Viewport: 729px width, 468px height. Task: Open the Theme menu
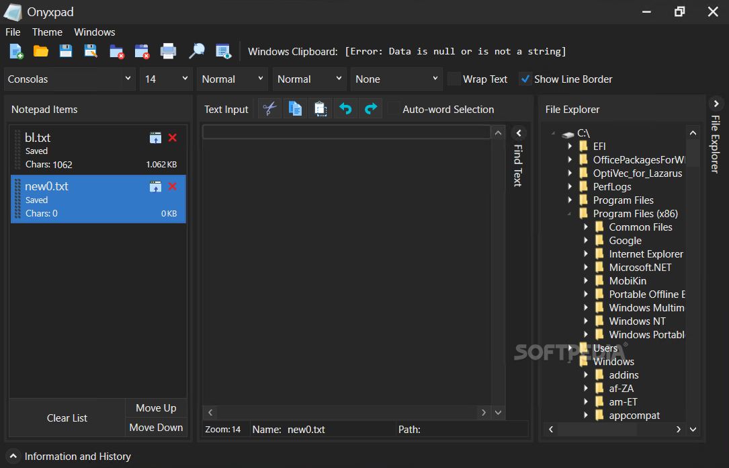point(47,32)
